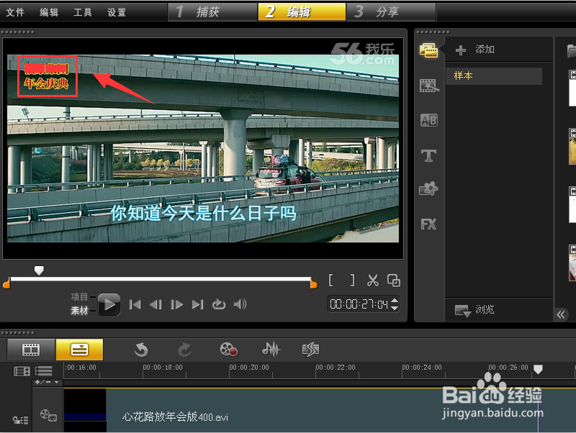Open the 编辑 menu
576x433 pixels.
pyautogui.click(x=49, y=12)
